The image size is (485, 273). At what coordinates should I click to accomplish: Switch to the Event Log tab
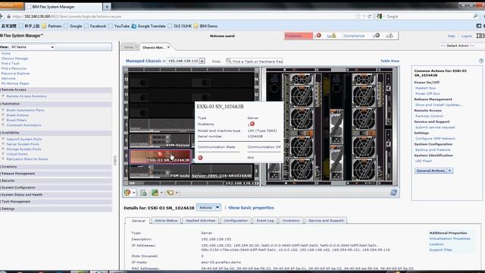pos(265,221)
